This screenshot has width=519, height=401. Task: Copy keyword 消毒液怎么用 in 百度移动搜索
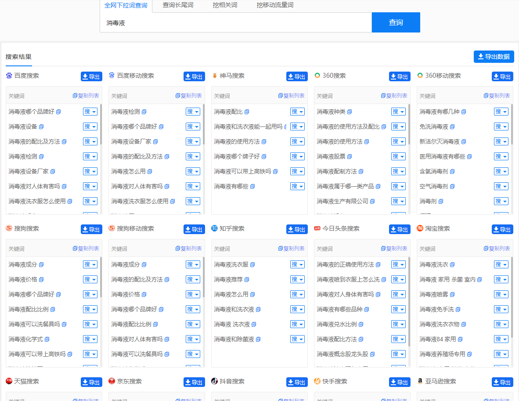(150, 172)
